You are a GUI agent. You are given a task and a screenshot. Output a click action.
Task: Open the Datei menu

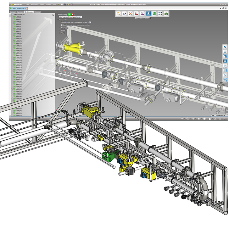[27, 4]
